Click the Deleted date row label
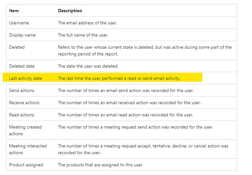Screen dimensions: 252x175 [x=22, y=66]
